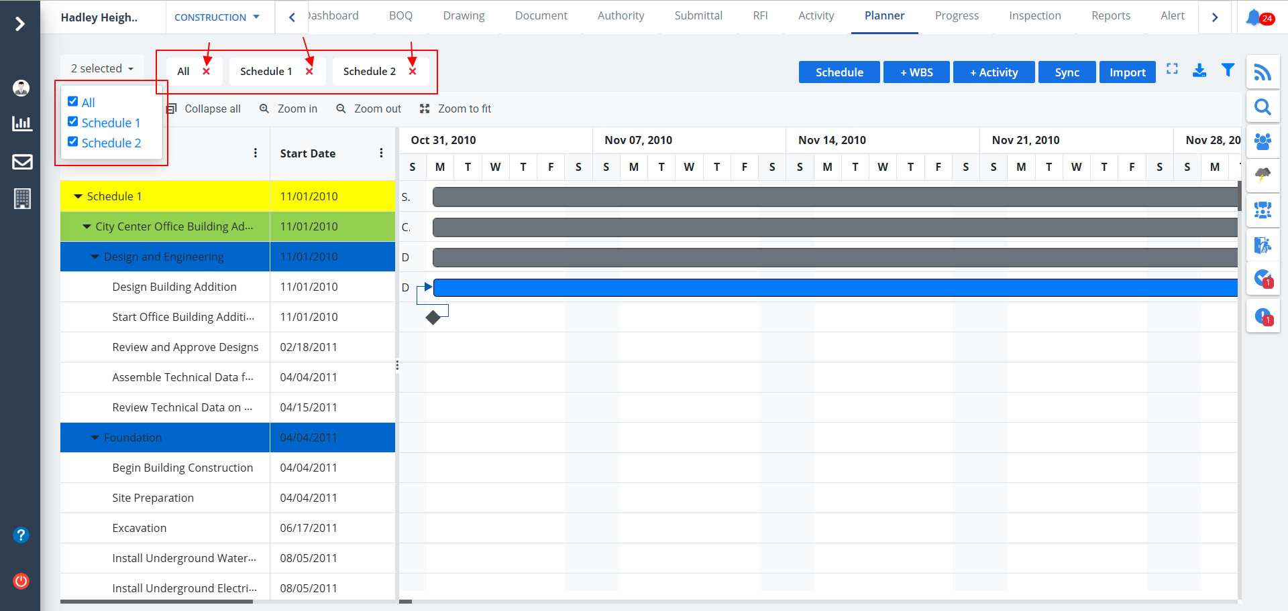Open the Inspection tab

pyautogui.click(x=1034, y=16)
